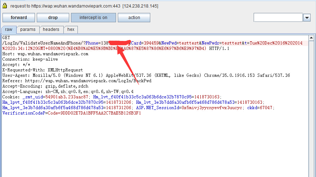
Task: Click the NewPwd=testtest parameter
Action: coord(180,43)
